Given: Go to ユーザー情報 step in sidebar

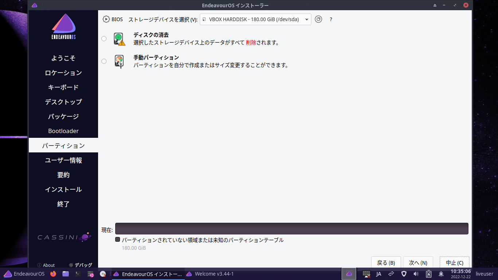Looking at the screenshot, I should click(x=63, y=160).
